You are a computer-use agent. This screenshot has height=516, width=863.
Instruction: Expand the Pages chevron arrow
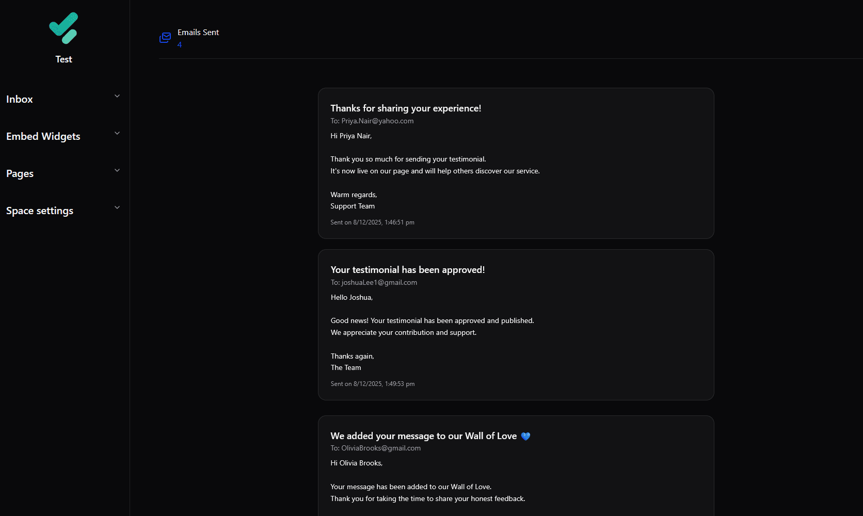point(117,170)
